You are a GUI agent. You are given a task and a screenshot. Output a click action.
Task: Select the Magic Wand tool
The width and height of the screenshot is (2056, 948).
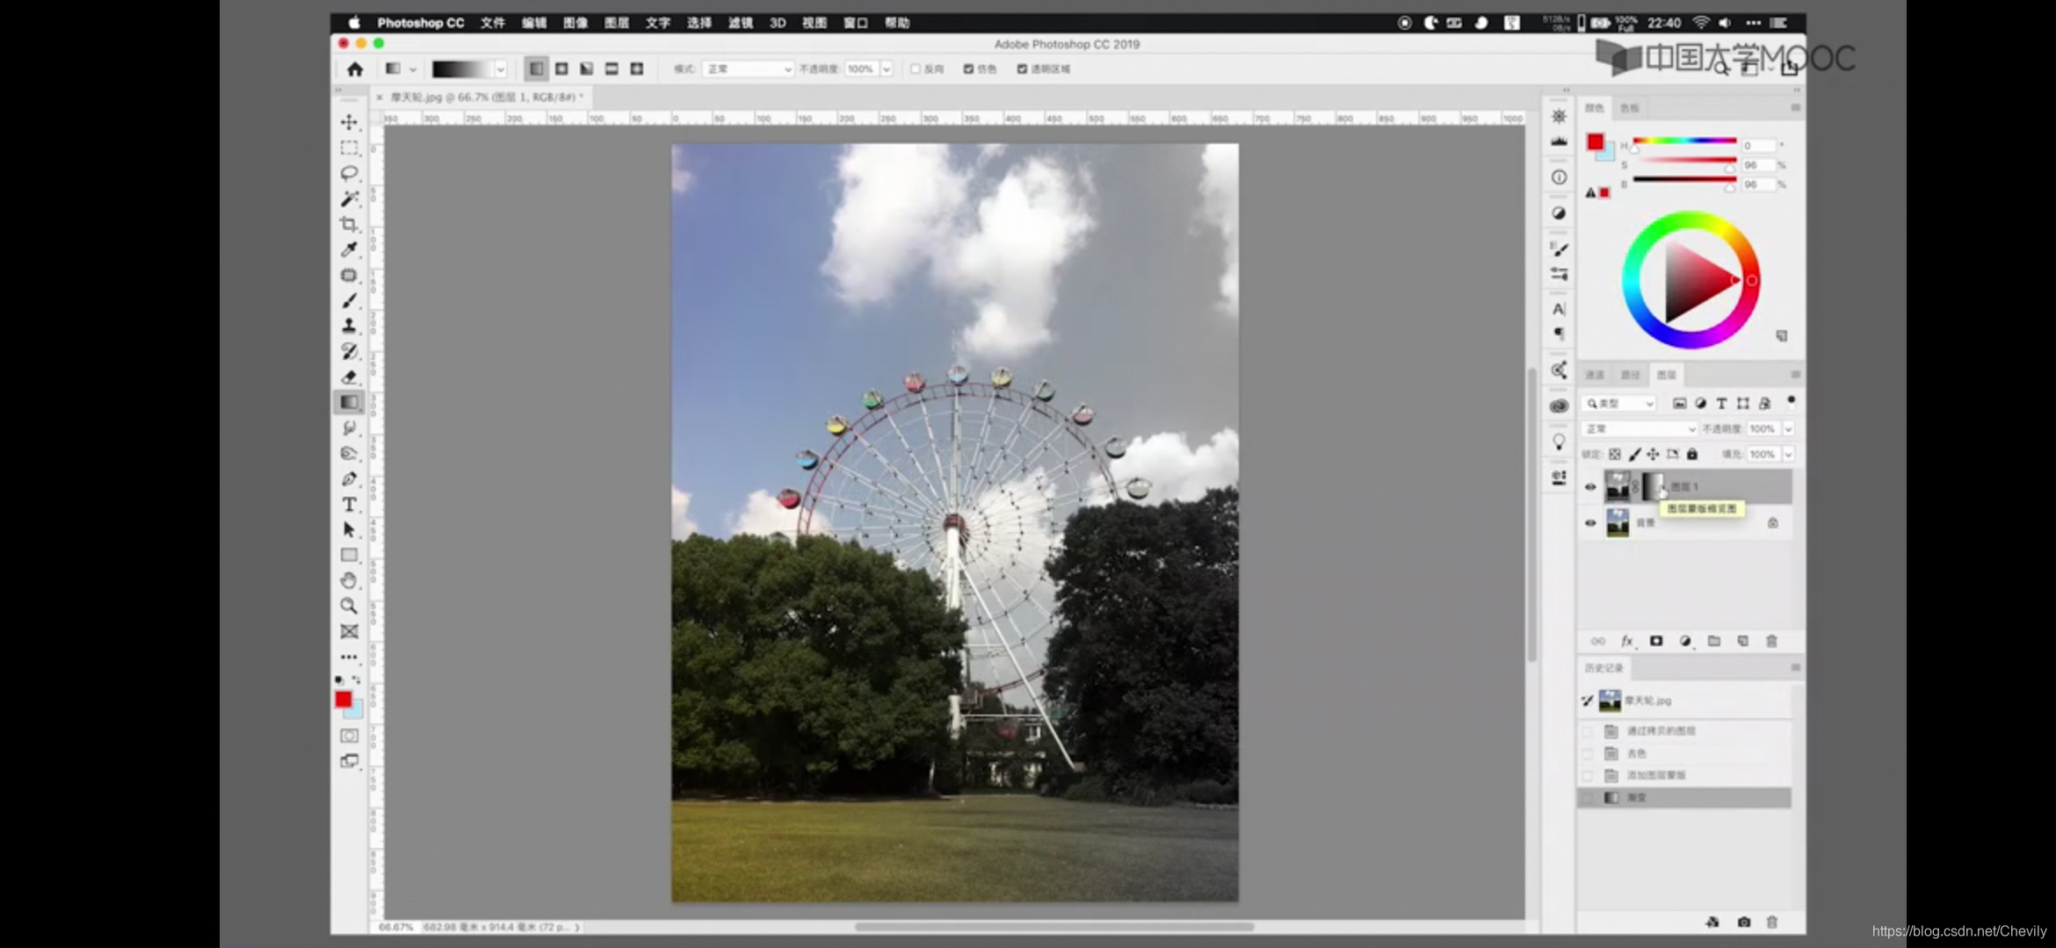(349, 198)
